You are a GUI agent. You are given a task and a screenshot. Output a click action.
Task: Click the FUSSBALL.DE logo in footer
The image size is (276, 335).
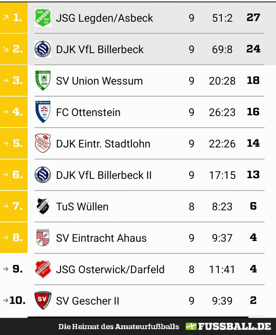coord(228,326)
